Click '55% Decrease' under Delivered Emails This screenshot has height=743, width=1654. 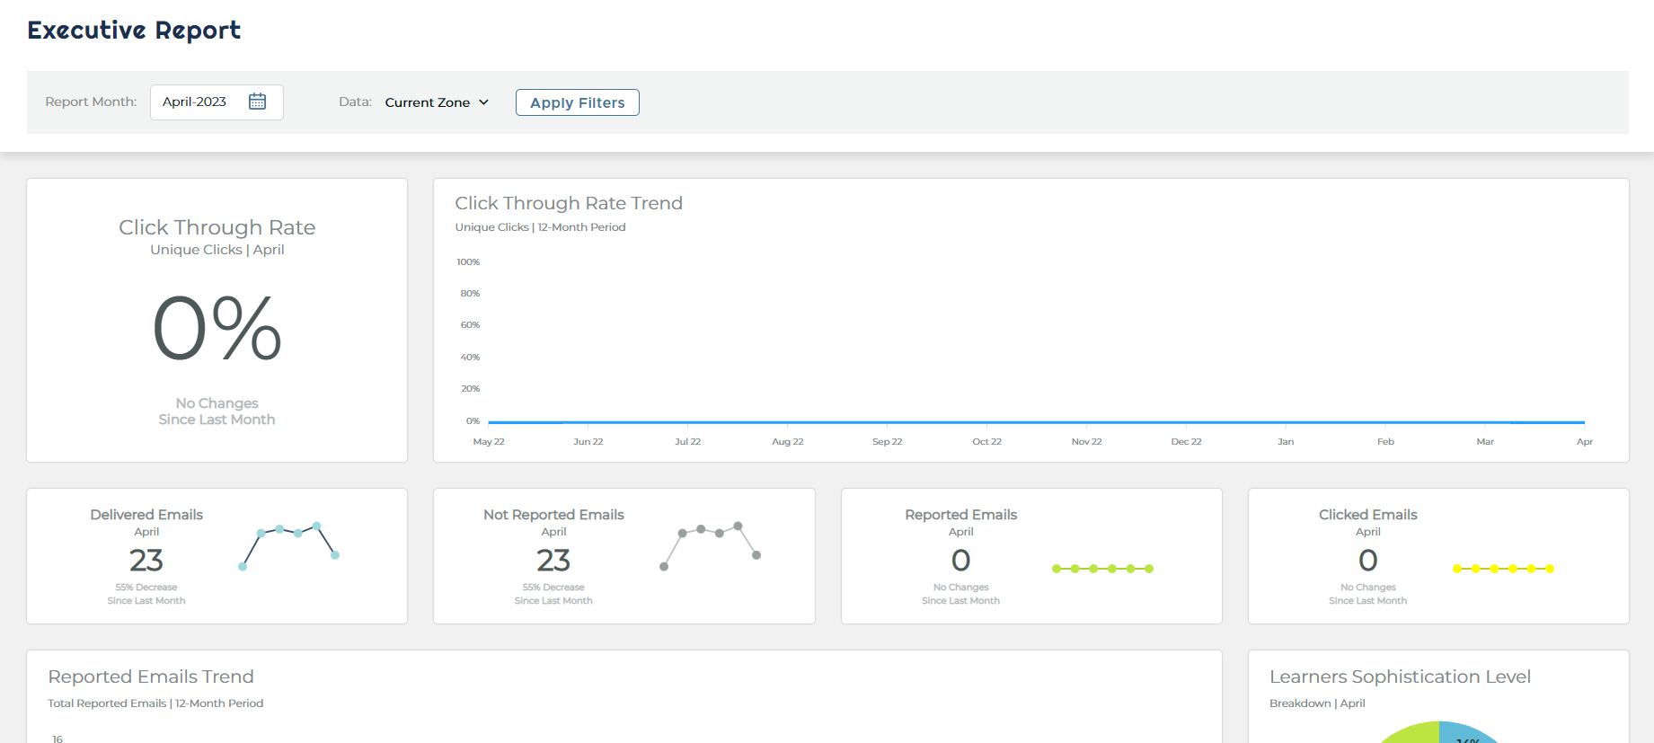[x=146, y=588]
